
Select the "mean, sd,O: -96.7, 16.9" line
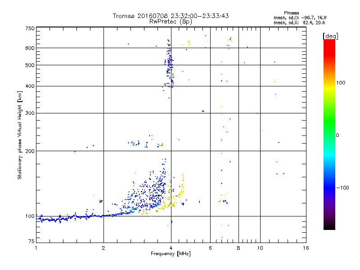coord(300,18)
